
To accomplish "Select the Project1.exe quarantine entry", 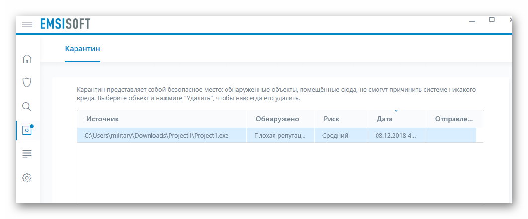I will point(277,135).
